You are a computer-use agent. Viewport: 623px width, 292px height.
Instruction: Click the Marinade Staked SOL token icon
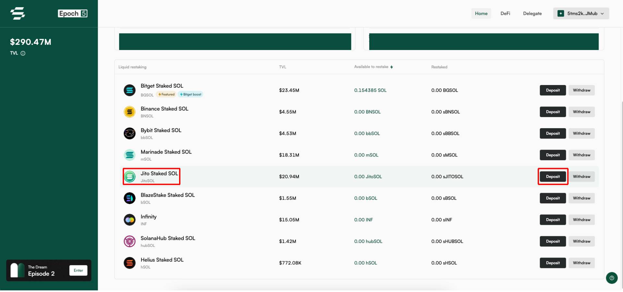point(129,155)
